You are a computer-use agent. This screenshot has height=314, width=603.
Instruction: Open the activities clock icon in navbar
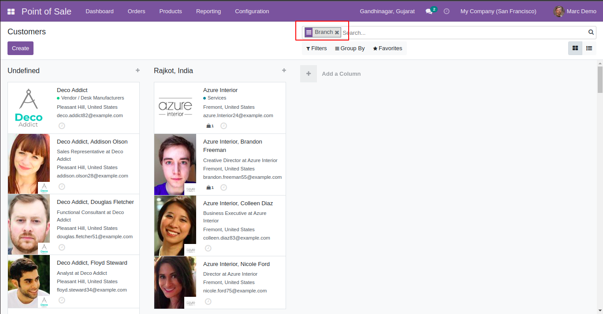click(447, 11)
